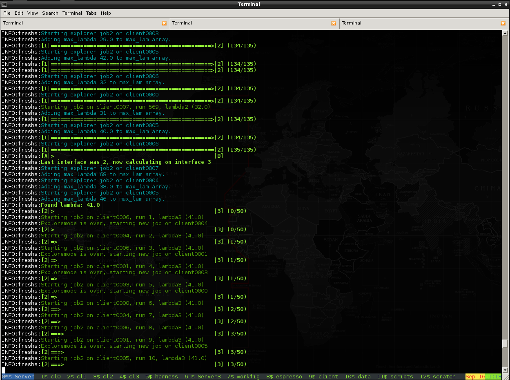Open the Tabs menu
510x380 pixels.
[91, 13]
